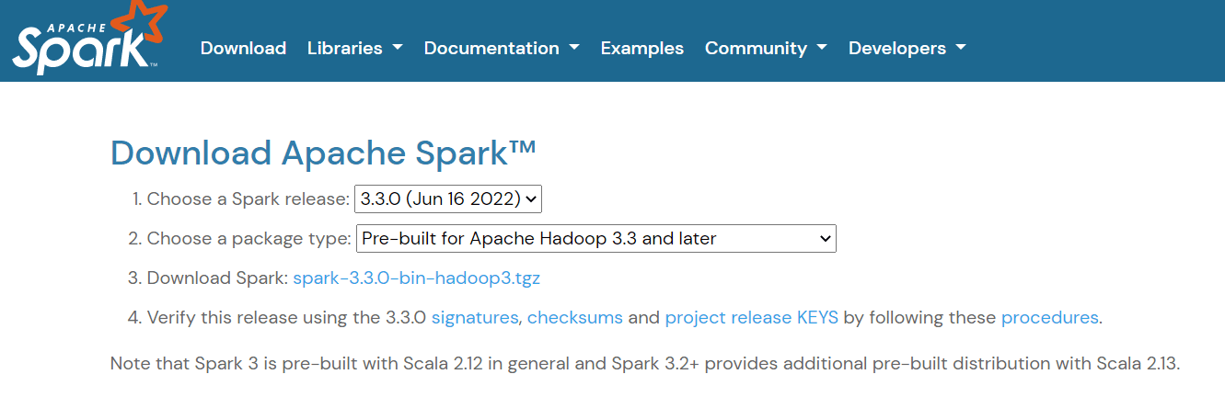Open the package type dropdown
This screenshot has height=397, width=1225.
coord(595,239)
